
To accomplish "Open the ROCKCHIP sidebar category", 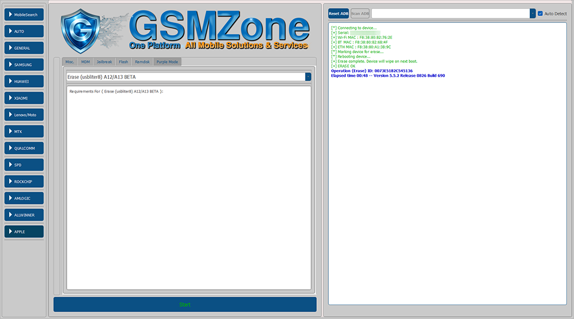I will click(x=24, y=182).
